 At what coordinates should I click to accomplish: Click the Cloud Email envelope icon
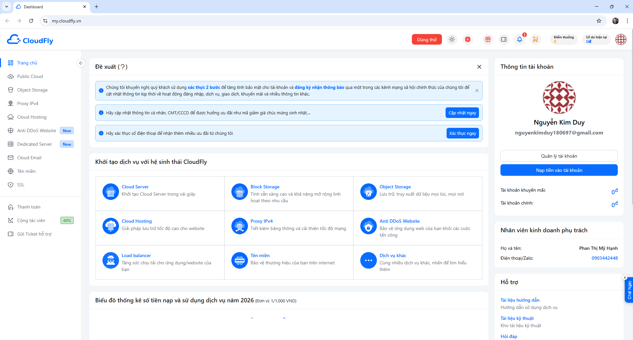[11, 158]
